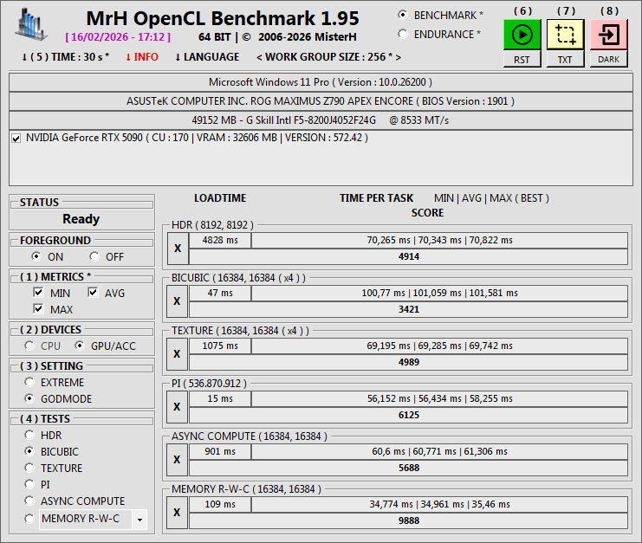Switch theme with the DARK button
642x543 pixels.
tap(609, 60)
